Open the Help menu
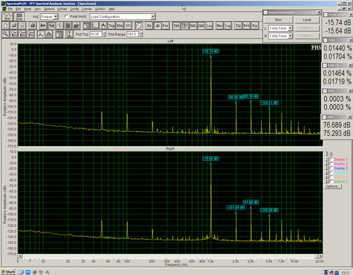Screen dimensions: 353x275 [x=112, y=9]
